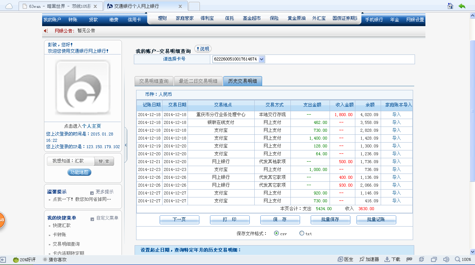Click the browser home icon

(450, 6)
